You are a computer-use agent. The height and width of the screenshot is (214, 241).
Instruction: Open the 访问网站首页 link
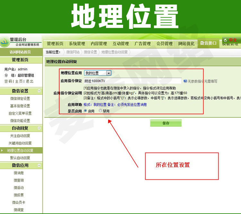(20, 52)
